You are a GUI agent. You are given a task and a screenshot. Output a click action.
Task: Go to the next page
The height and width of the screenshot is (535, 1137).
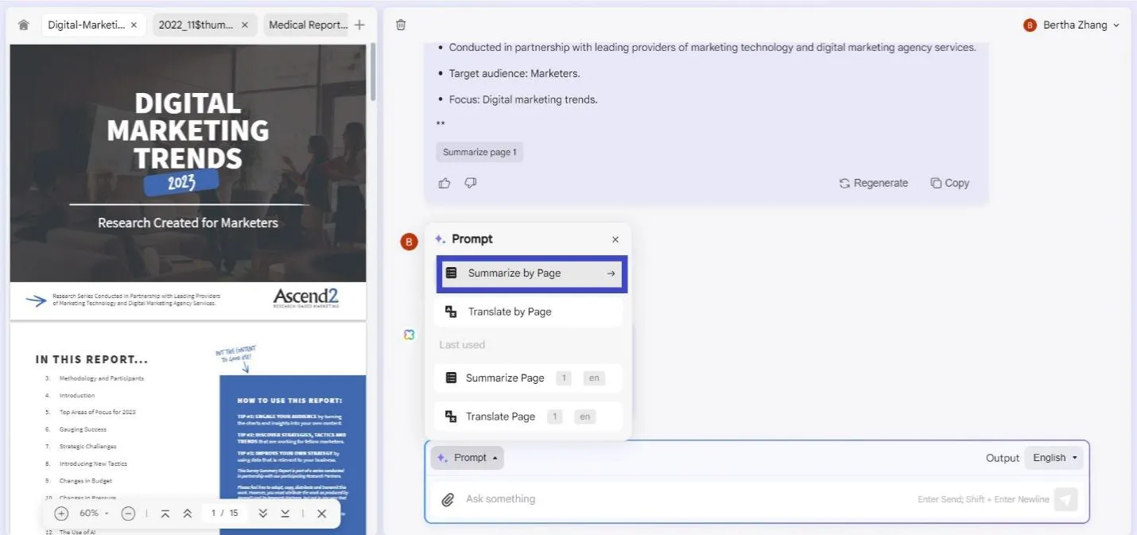coord(262,514)
